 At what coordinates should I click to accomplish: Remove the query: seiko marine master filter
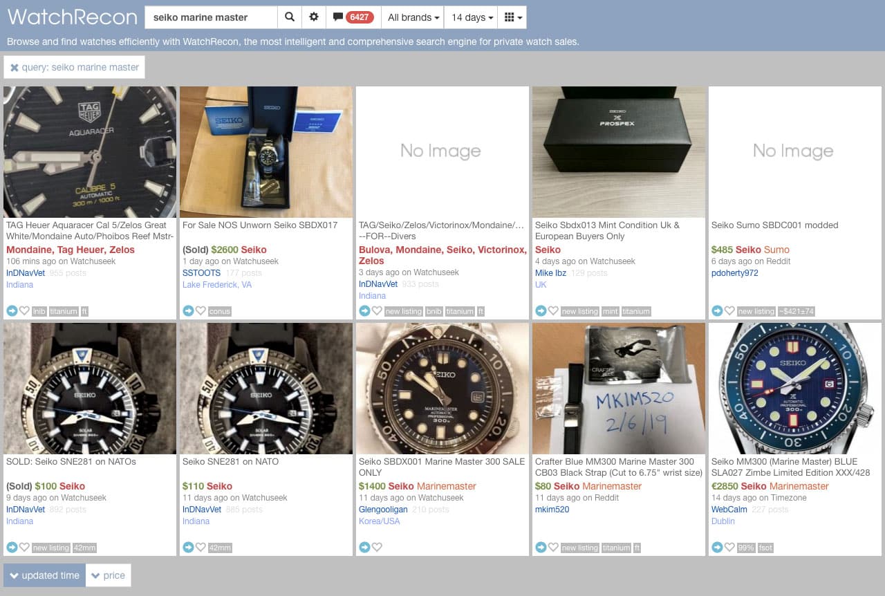[75, 67]
